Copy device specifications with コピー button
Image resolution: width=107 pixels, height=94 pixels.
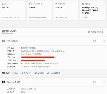click(95, 41)
